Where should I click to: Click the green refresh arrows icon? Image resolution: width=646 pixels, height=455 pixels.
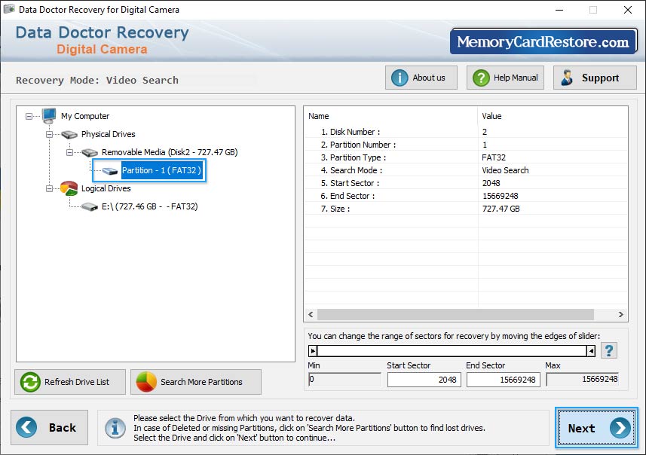click(x=30, y=382)
